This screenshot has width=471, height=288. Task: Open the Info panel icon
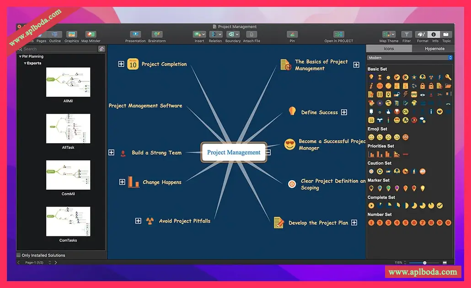(x=434, y=34)
